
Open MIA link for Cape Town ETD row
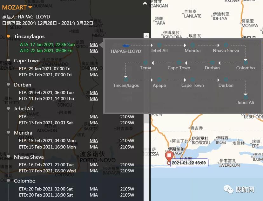tap(94, 75)
